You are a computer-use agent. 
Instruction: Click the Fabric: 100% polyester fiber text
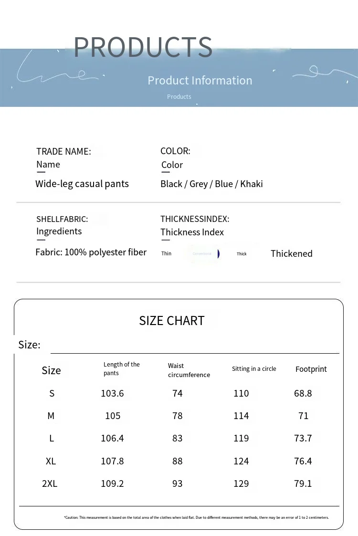tap(91, 252)
